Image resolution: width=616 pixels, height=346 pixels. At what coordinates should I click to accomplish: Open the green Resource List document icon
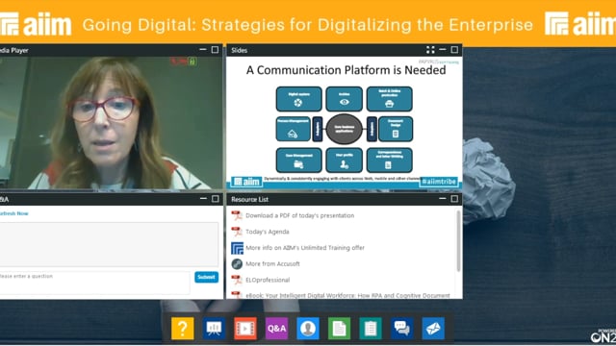tap(339, 329)
